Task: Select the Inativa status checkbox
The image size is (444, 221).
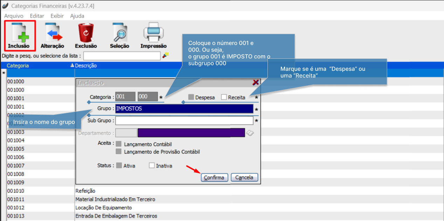Action: click(x=152, y=165)
